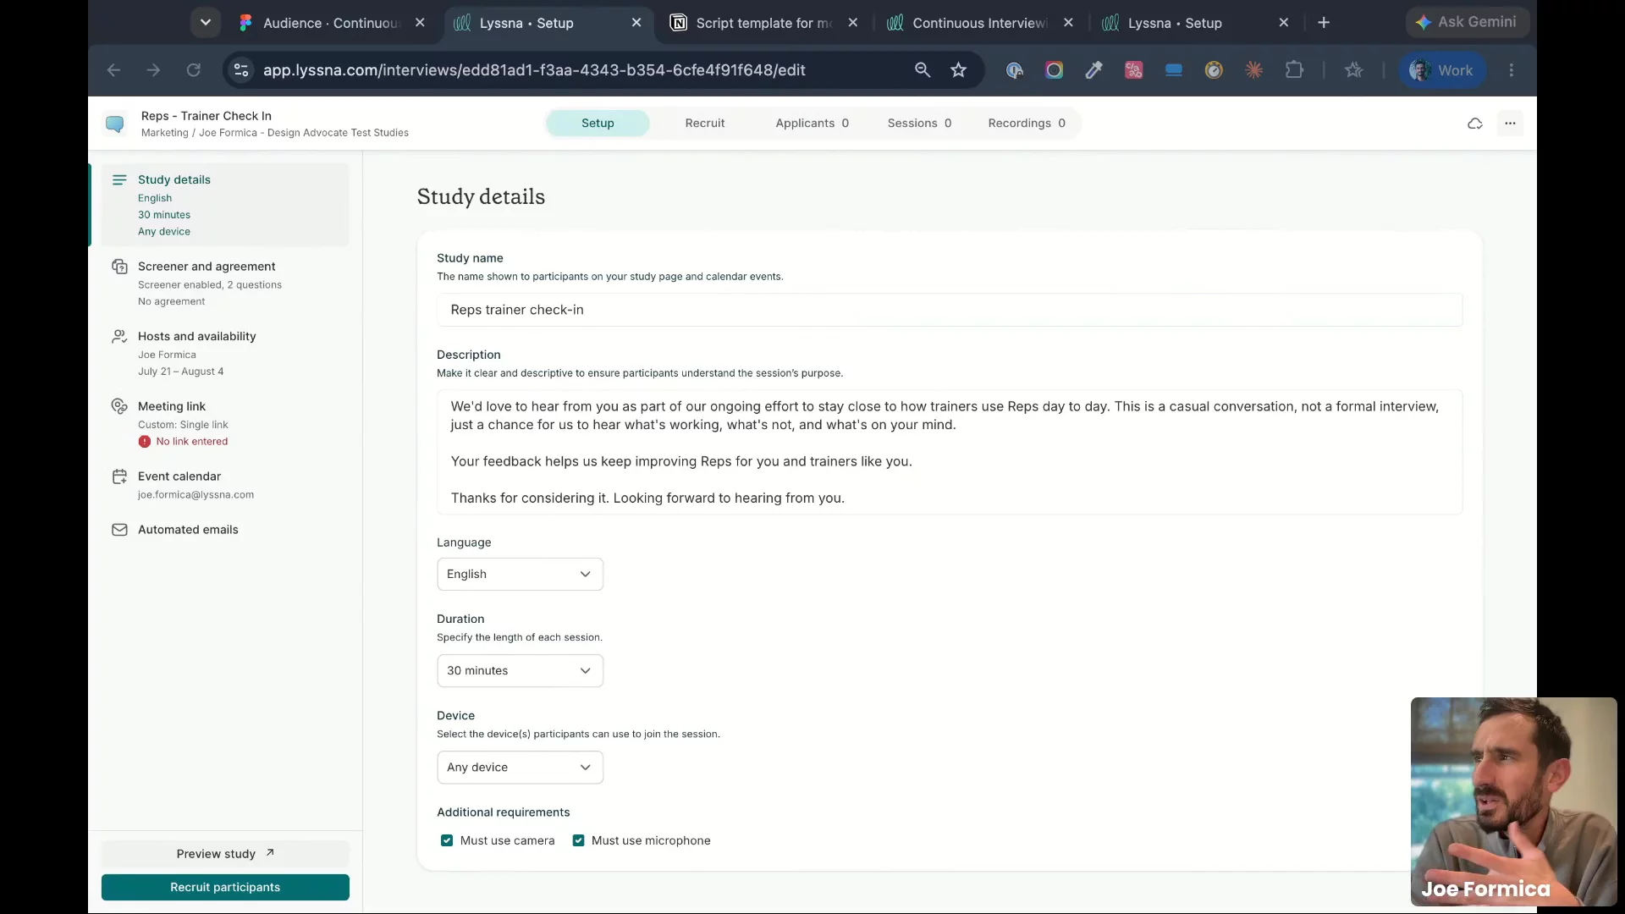Open zoom magnifier icon in address bar
This screenshot has width=1625, height=914.
[x=923, y=70]
